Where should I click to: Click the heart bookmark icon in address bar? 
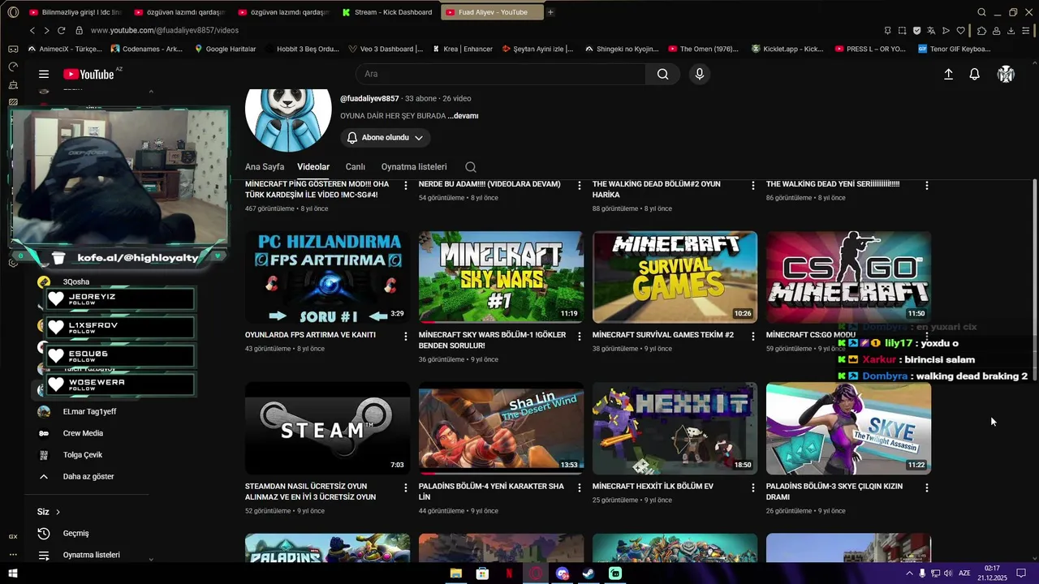961,31
